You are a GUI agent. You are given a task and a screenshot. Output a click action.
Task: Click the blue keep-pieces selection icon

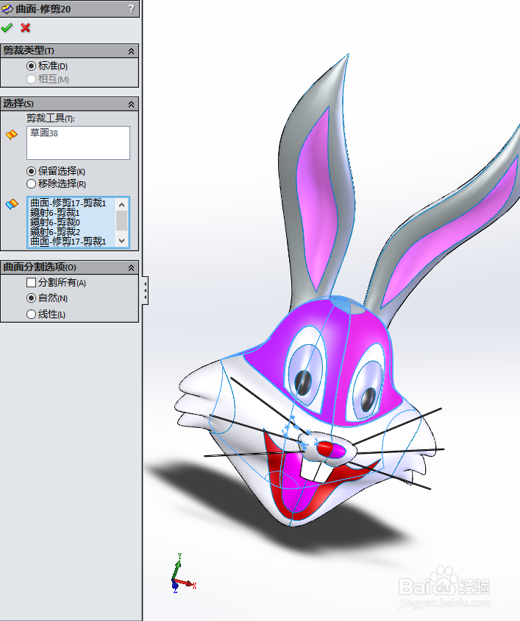(12, 204)
